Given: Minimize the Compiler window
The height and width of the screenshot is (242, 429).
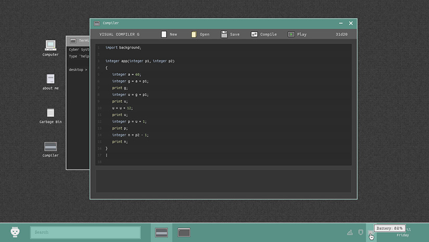Looking at the screenshot, I should click(x=340, y=23).
